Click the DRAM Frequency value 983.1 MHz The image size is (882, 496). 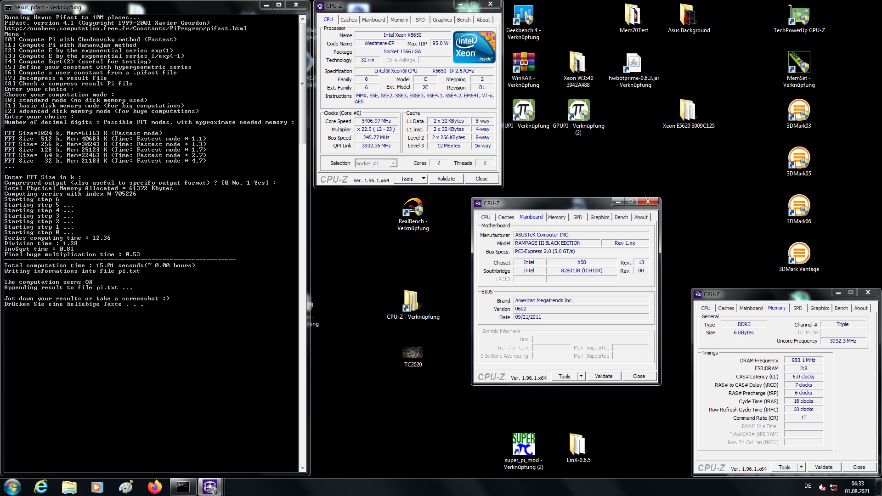coord(803,360)
